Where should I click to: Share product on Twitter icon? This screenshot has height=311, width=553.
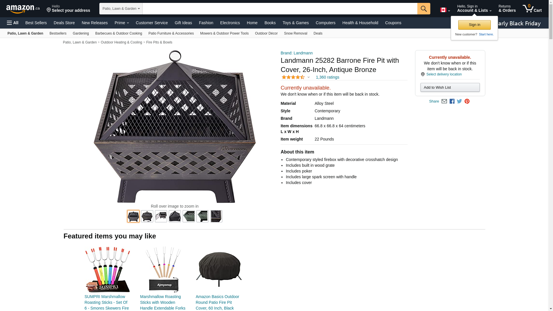click(x=459, y=101)
